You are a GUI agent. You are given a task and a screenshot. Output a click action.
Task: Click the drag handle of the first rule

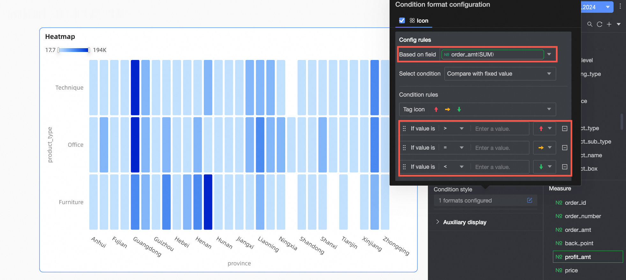tap(404, 129)
